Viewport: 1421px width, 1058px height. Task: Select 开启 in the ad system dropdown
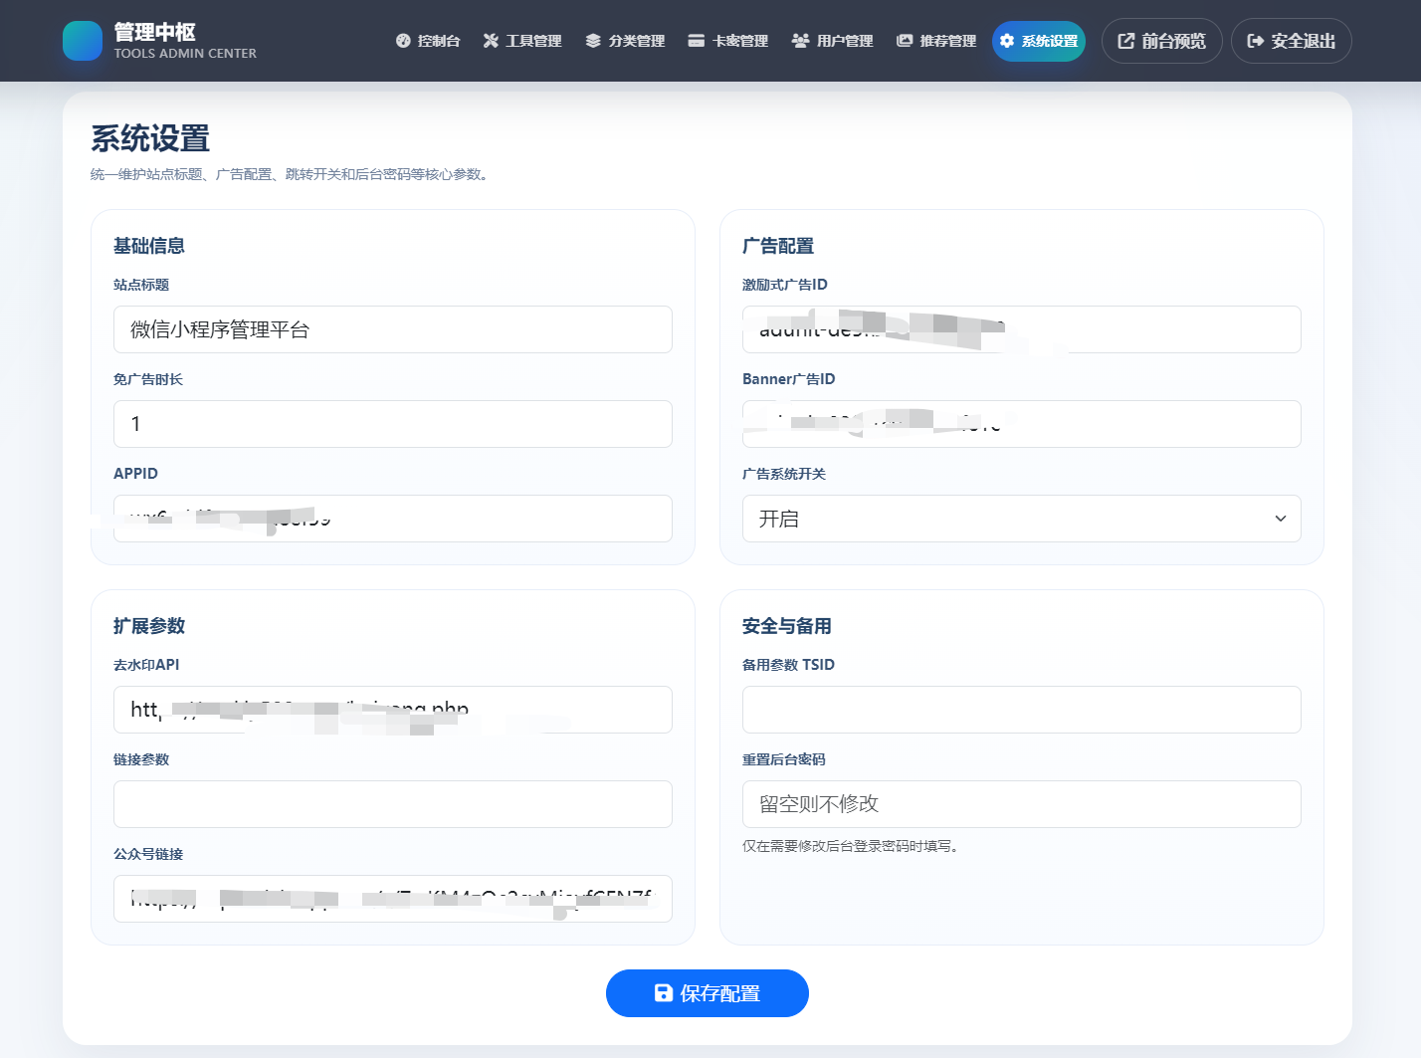click(1021, 519)
